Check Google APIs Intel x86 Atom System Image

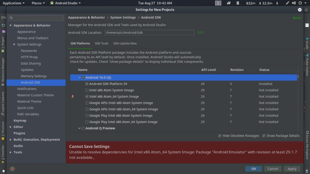pos(87,103)
